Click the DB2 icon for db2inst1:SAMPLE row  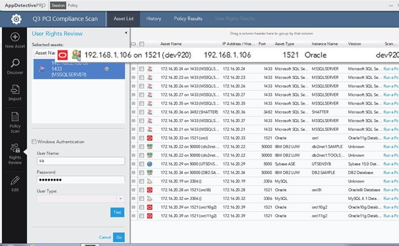tap(150, 146)
